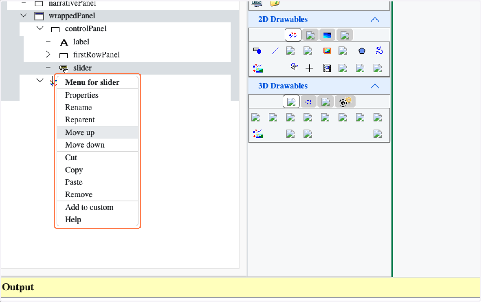This screenshot has height=302, width=481.
Task: Collapse the node below the slider row
Action: click(40, 80)
